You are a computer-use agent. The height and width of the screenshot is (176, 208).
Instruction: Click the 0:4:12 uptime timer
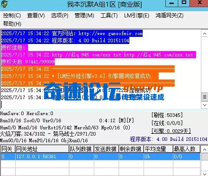[108, 120]
